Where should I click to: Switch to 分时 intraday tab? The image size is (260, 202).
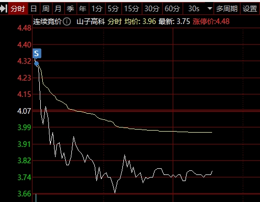pos(18,9)
